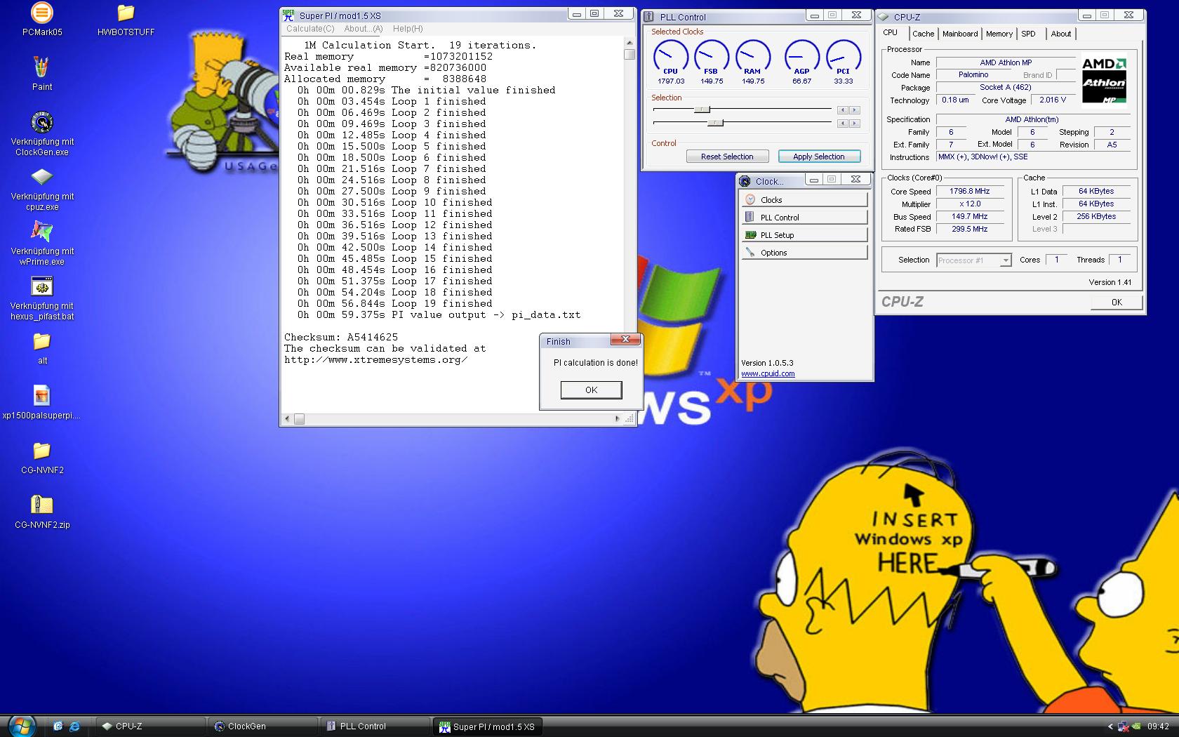Click the AMD Athlon MP logo in CPU-Z

[x=1105, y=81]
